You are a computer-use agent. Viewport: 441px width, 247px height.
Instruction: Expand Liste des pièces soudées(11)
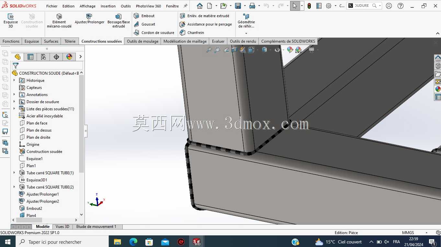[14, 109]
